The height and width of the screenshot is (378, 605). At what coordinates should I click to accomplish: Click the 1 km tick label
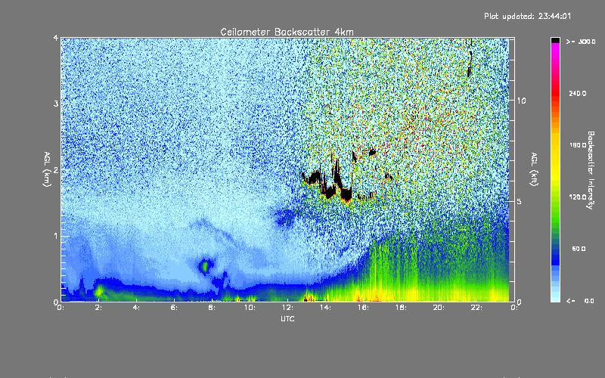coord(56,236)
